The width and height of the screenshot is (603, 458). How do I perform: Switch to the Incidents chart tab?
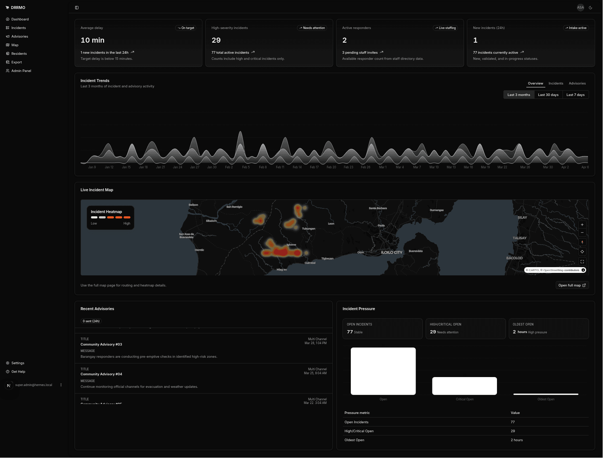click(x=556, y=83)
